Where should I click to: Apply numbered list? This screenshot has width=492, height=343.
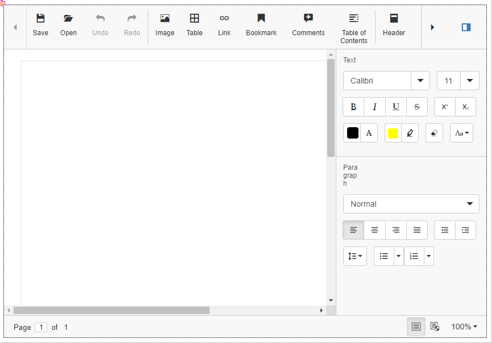coord(414,256)
